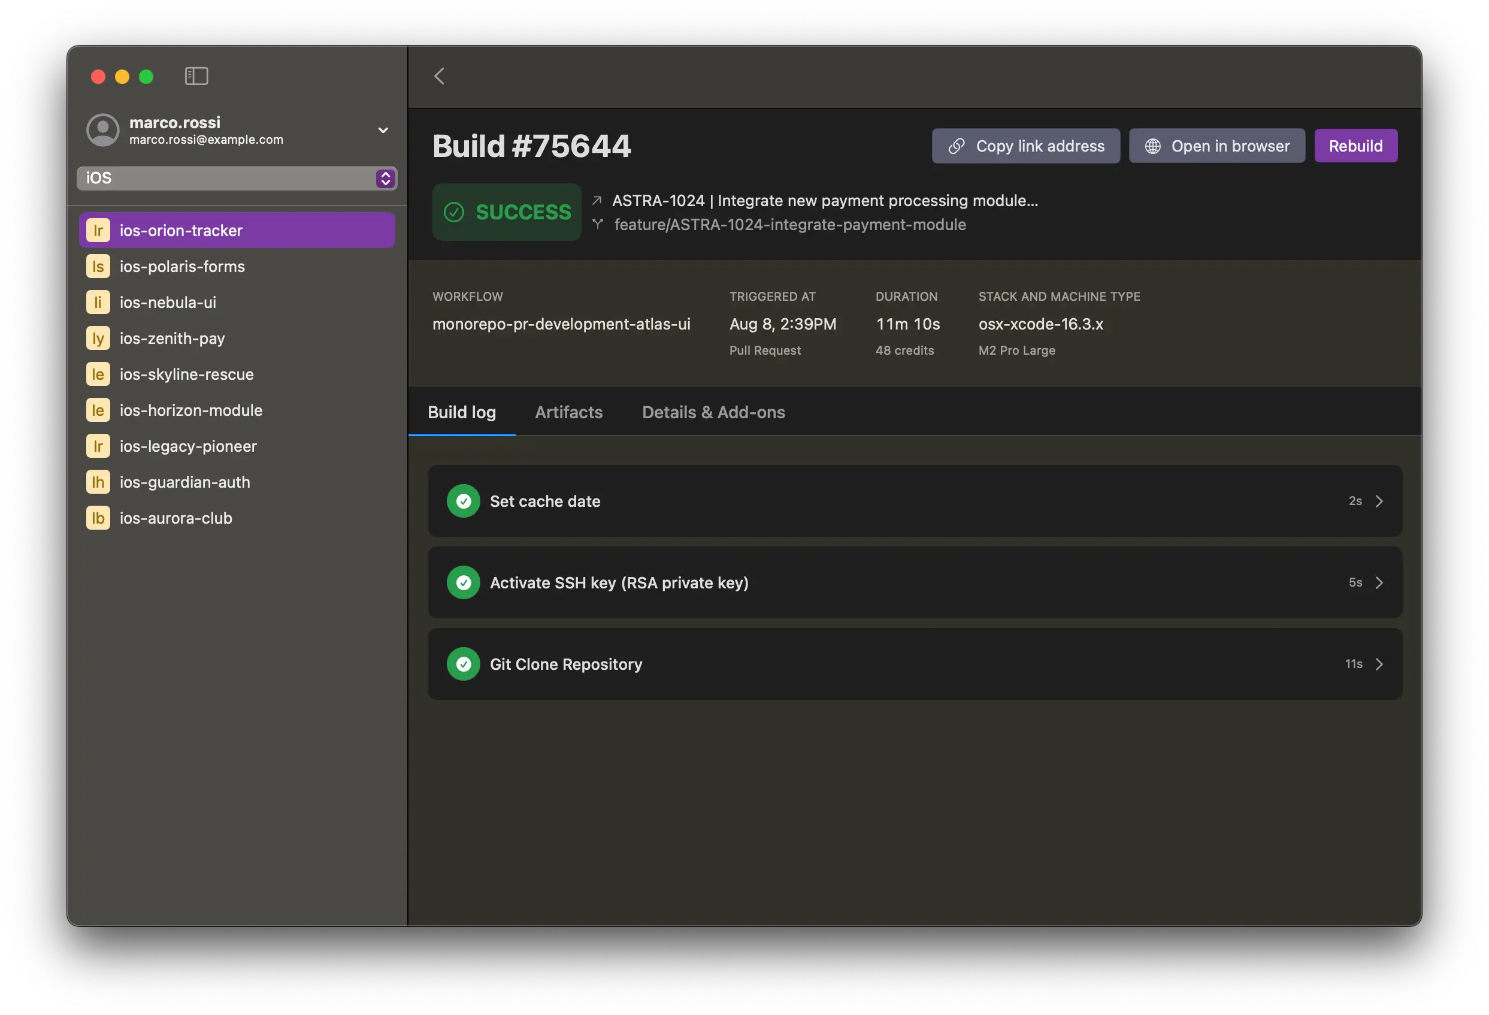1489x1015 pixels.
Task: Click the ios-orion-tracker app icon
Action: coord(98,230)
